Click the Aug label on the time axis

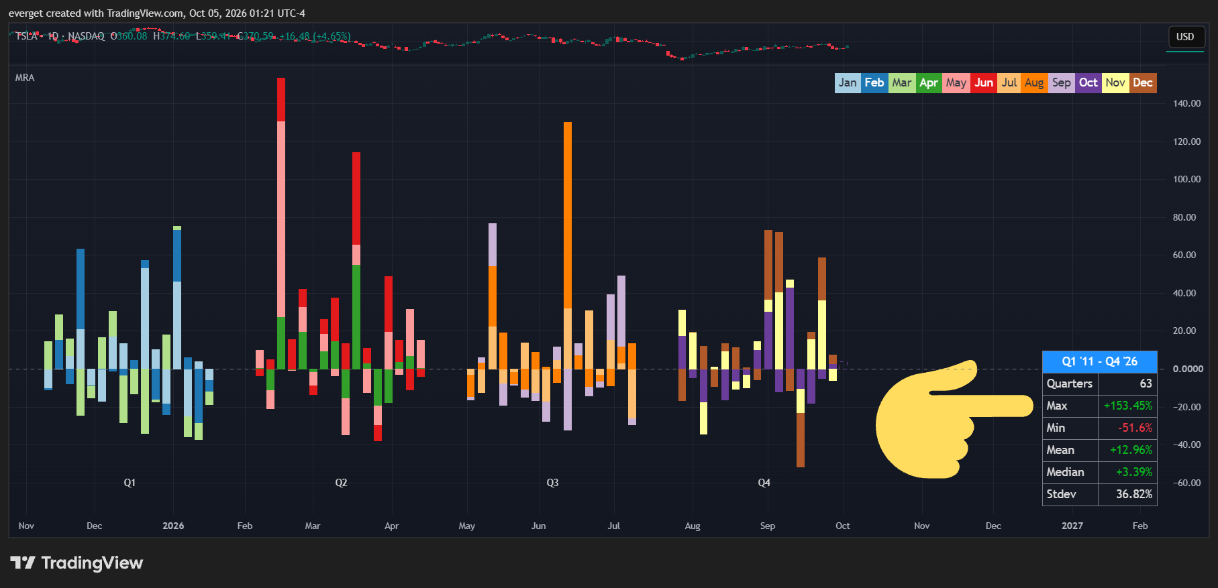click(693, 526)
